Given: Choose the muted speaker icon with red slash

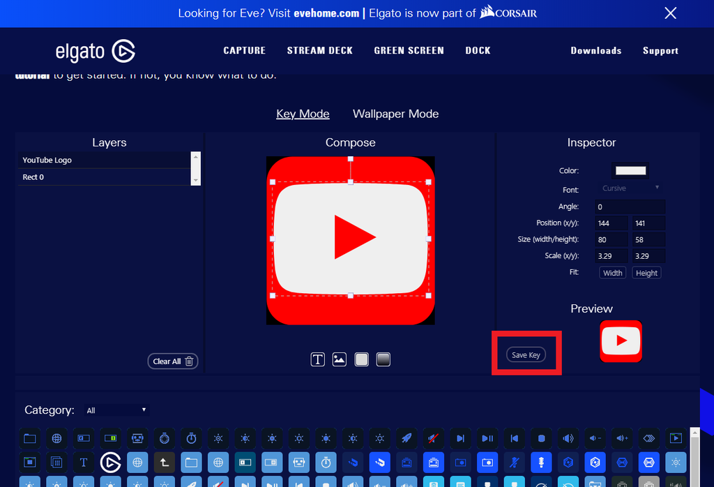Looking at the screenshot, I should pos(434,438).
